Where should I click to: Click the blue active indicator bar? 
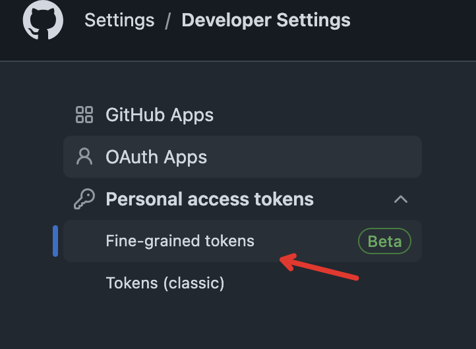tap(55, 241)
